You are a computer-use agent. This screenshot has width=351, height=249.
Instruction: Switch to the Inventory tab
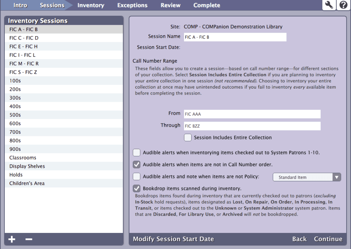(x=91, y=5)
